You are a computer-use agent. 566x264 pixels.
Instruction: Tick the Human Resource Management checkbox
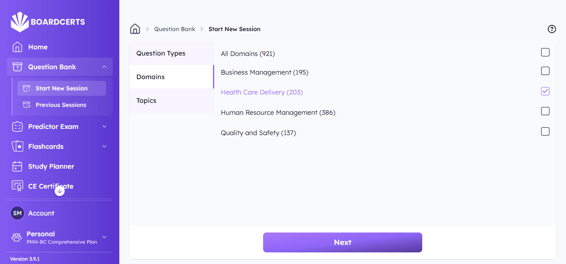(x=545, y=111)
